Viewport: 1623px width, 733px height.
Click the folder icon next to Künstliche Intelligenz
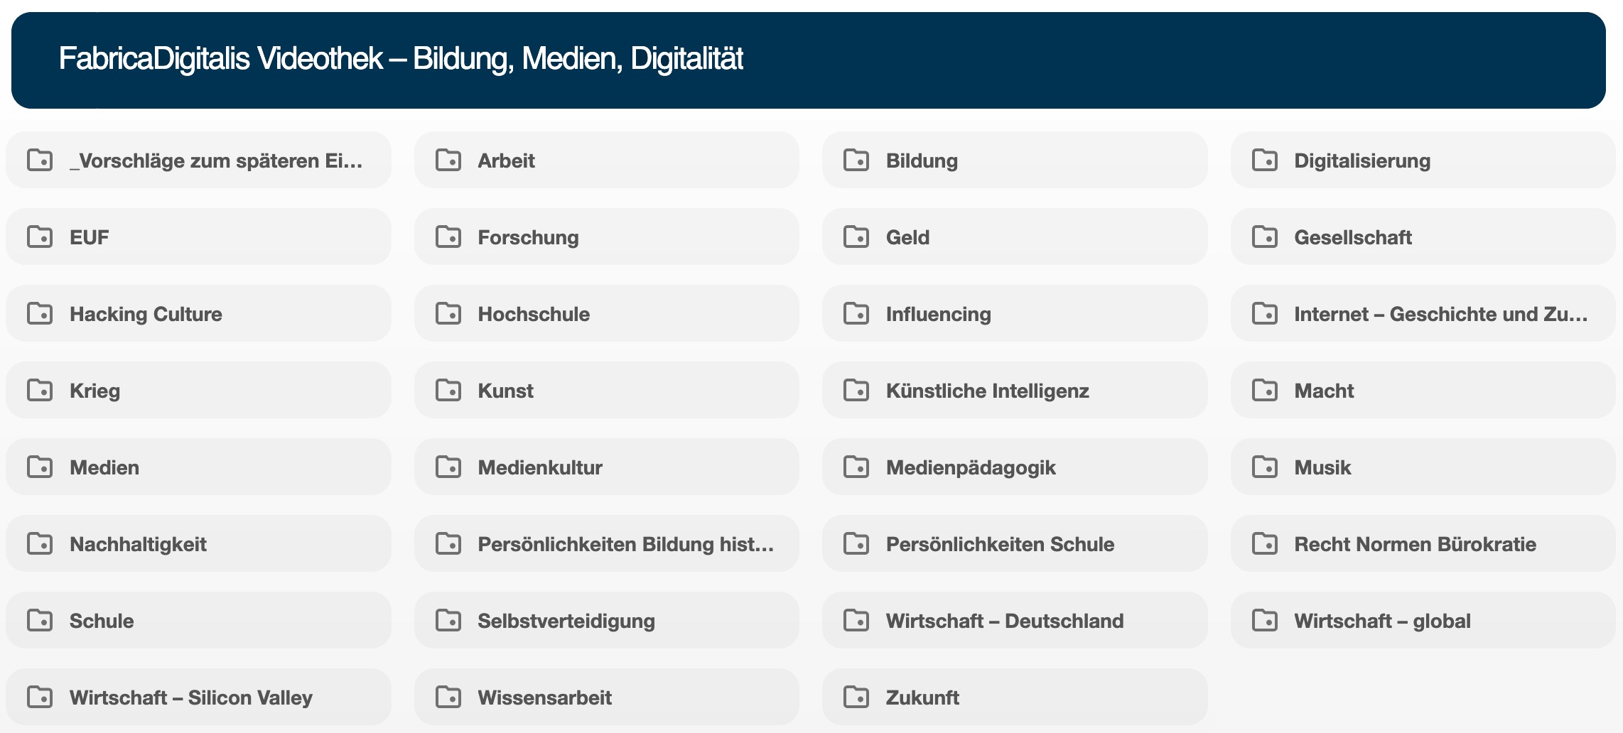click(856, 390)
